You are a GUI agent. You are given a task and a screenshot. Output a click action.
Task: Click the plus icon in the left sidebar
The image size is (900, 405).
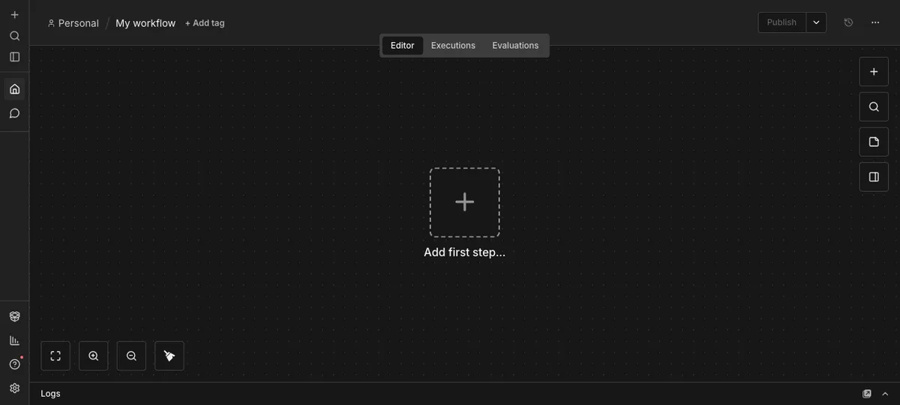point(14,15)
